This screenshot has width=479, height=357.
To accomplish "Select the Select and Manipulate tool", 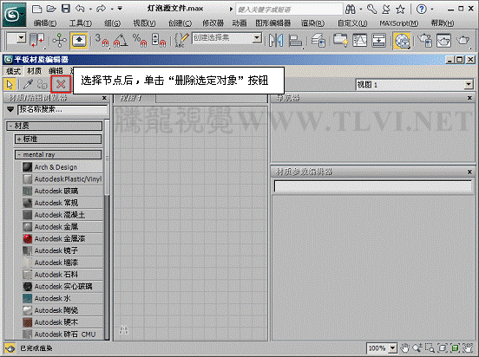I will 59,40.
